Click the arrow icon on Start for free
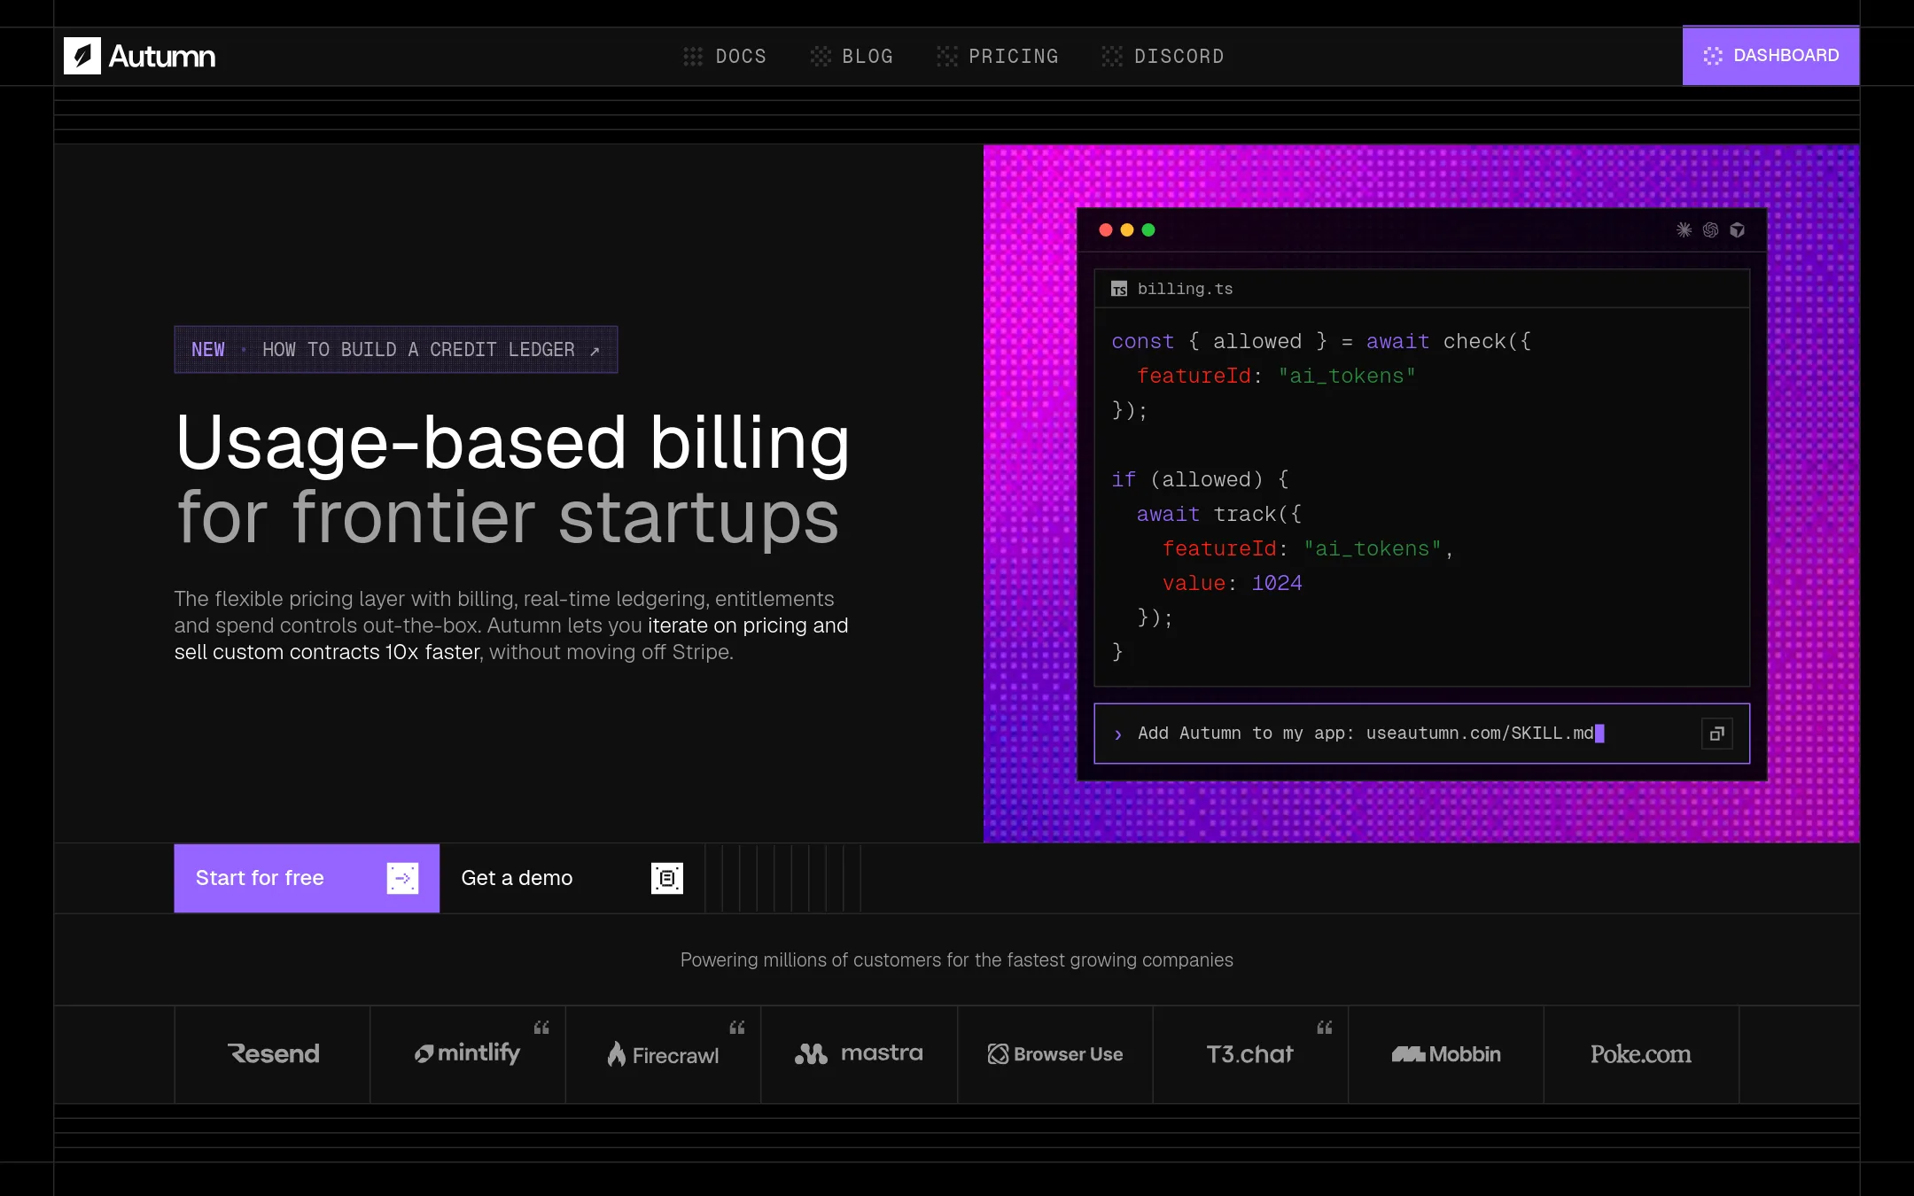 tap(402, 878)
